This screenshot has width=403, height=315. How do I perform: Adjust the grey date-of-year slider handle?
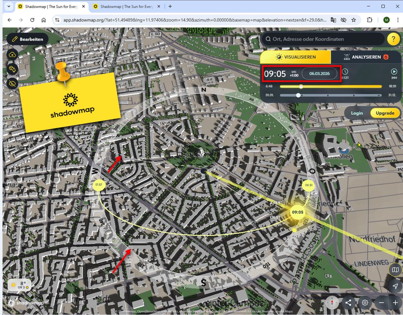click(298, 95)
